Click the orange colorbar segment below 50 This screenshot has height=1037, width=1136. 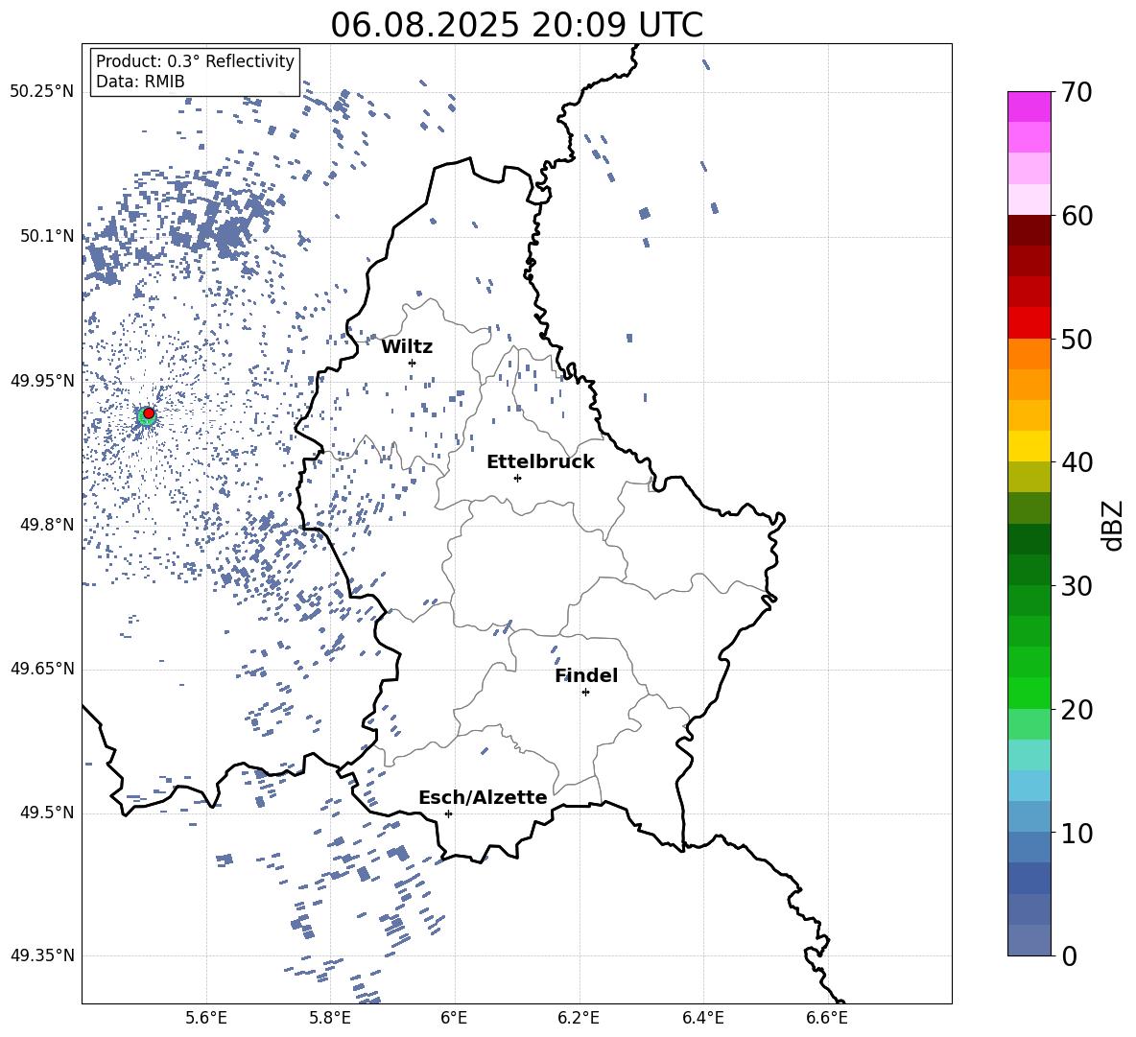coord(1029,354)
